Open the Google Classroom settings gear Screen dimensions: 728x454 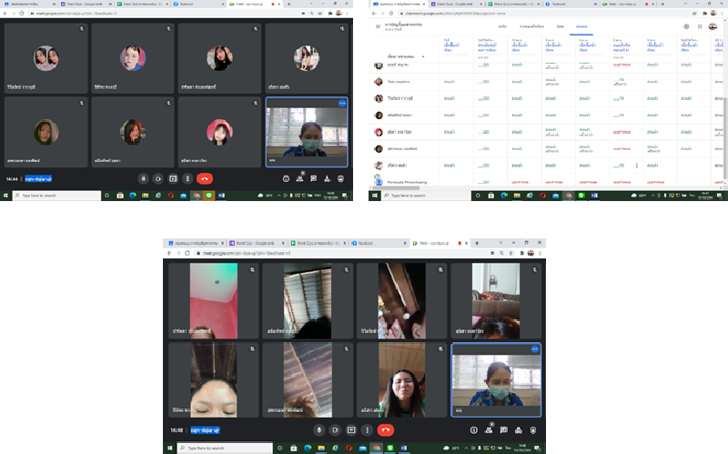[x=686, y=26]
